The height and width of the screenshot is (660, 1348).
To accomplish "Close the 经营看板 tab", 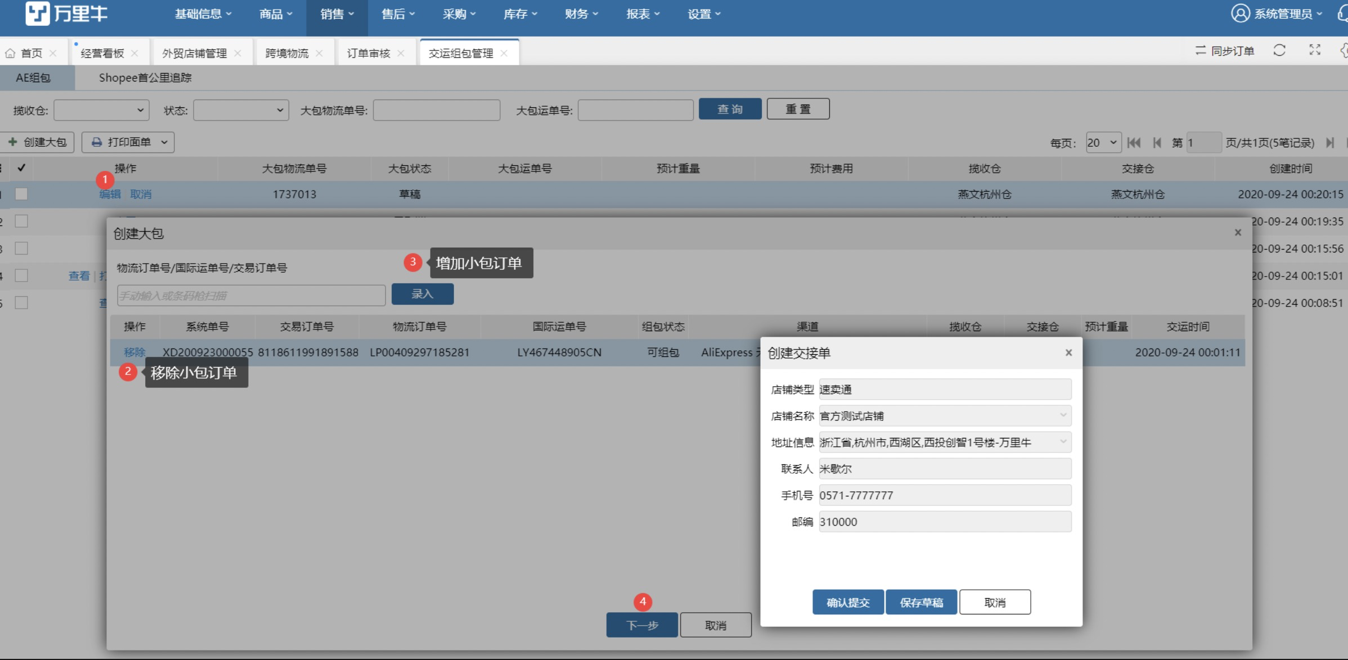I will 134,53.
